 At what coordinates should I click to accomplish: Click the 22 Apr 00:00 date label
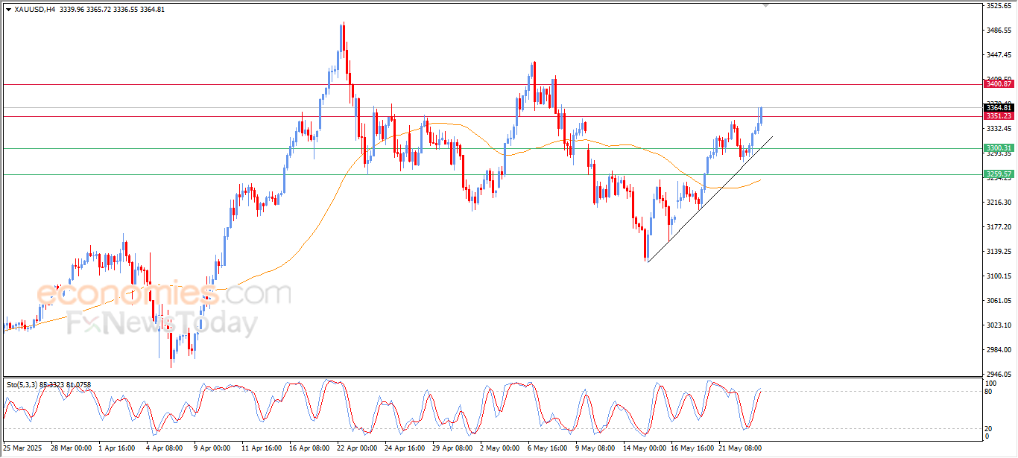(x=358, y=448)
